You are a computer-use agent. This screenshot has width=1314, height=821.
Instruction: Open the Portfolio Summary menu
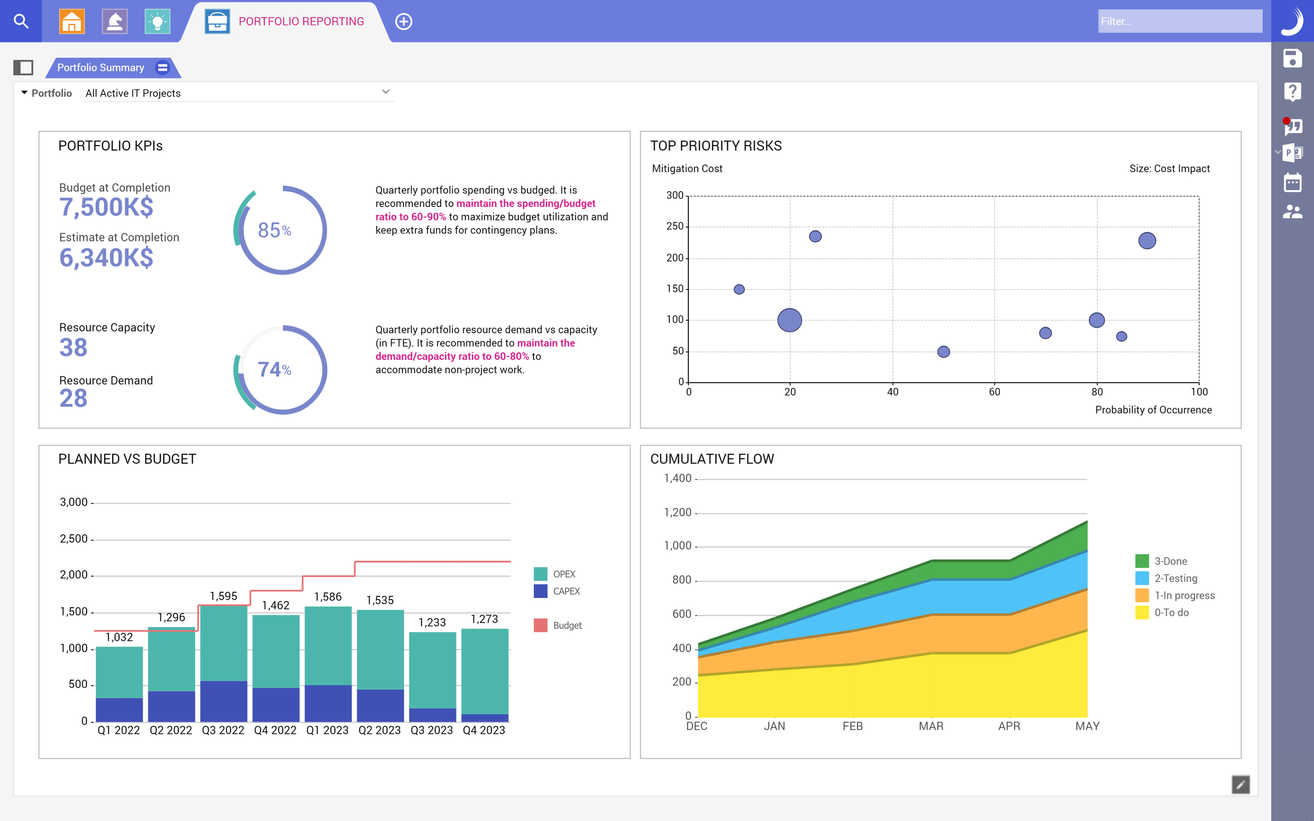pos(162,68)
